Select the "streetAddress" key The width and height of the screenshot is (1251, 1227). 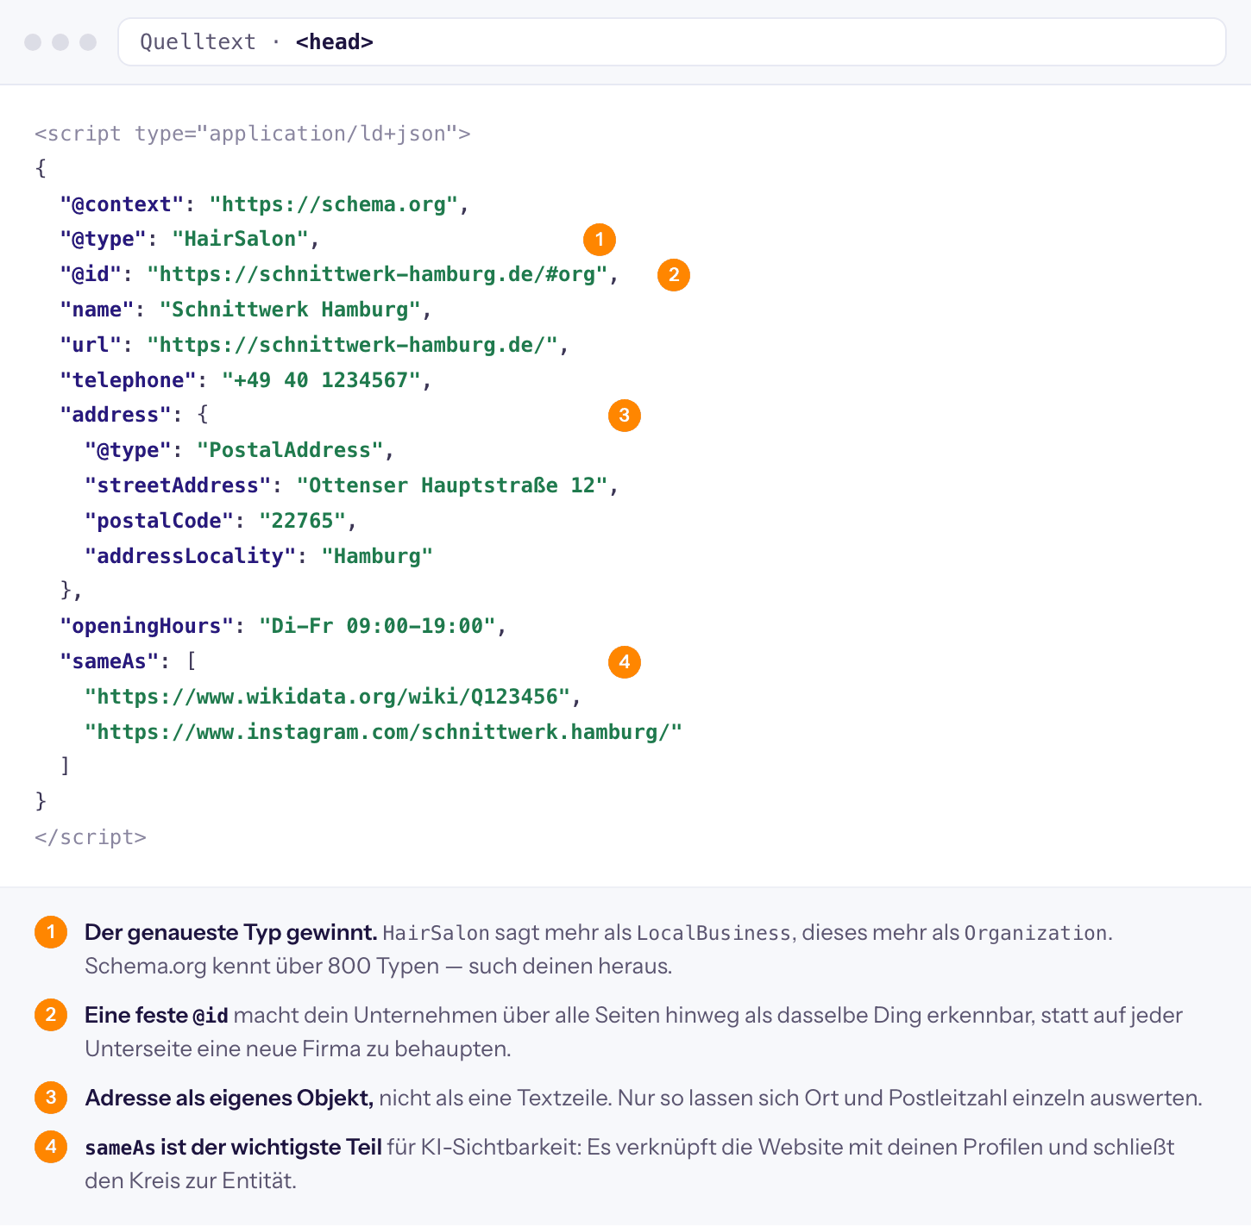point(178,485)
